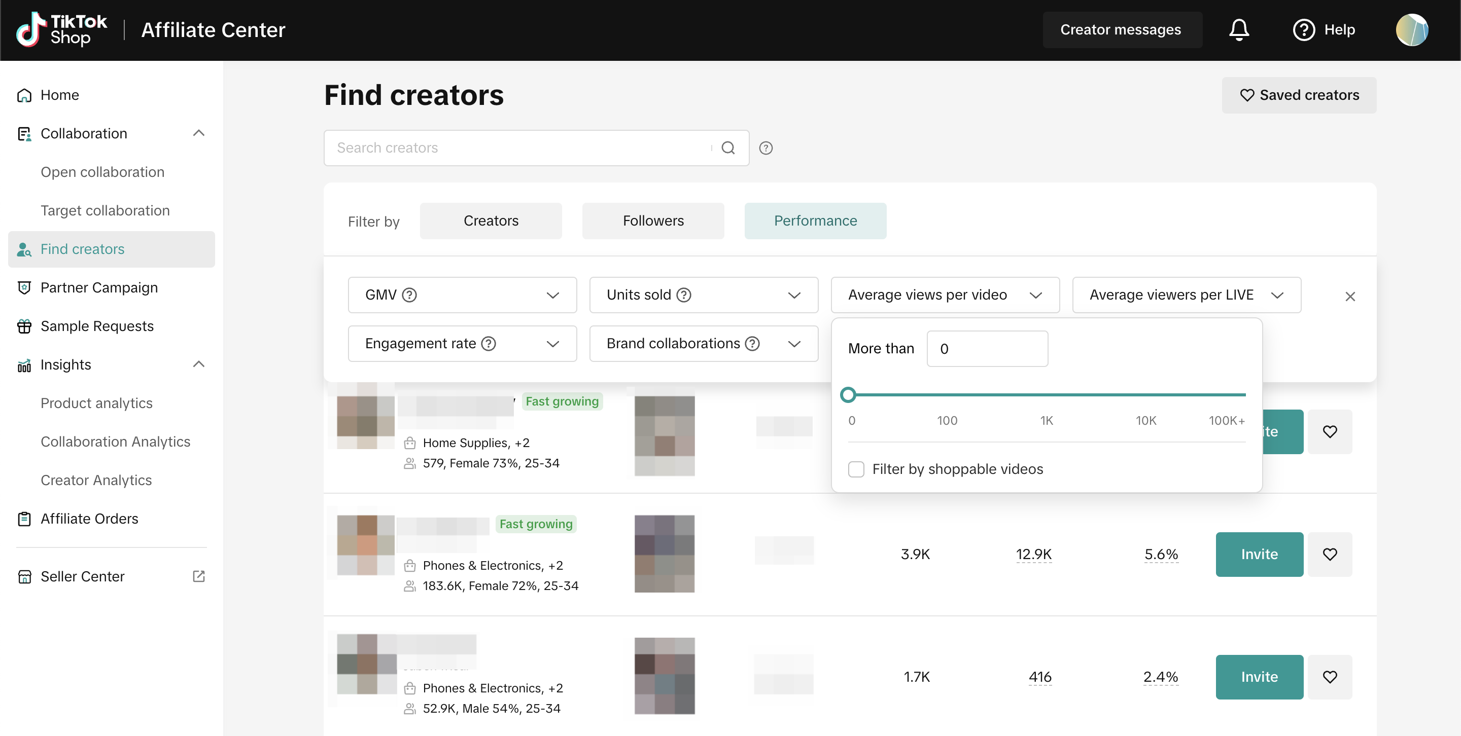Viewport: 1461px width, 736px height.
Task: Switch to the Followers filter tab
Action: coord(653,221)
